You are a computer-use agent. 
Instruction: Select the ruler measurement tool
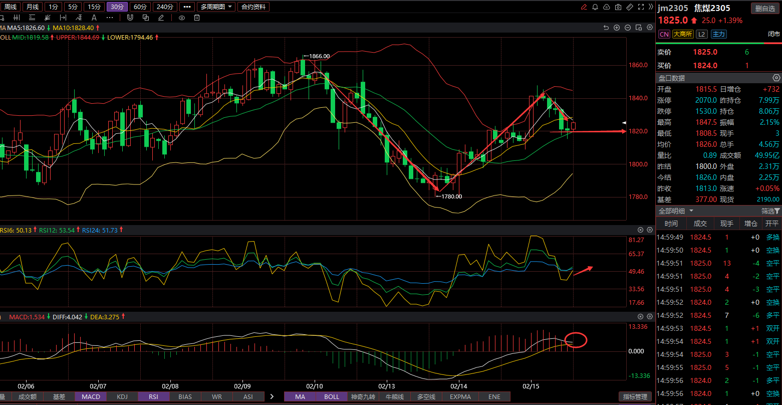[x=630, y=7]
